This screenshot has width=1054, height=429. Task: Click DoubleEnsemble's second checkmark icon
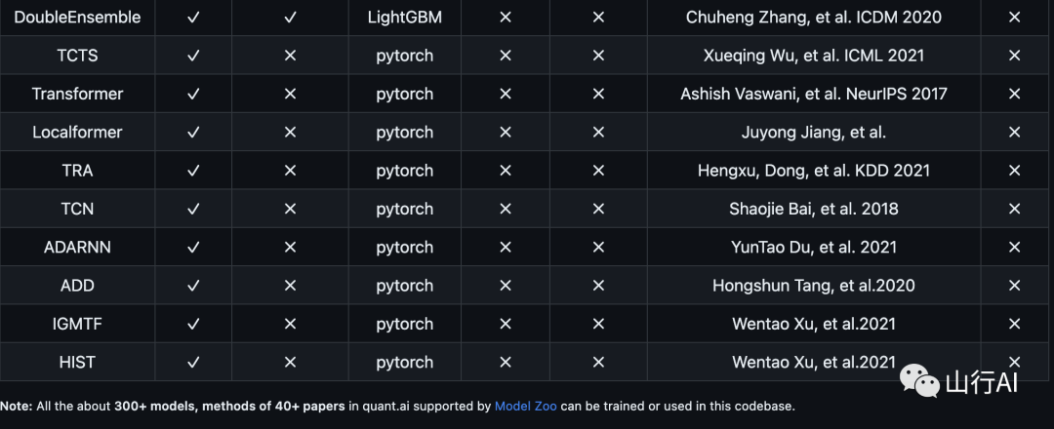(x=291, y=18)
